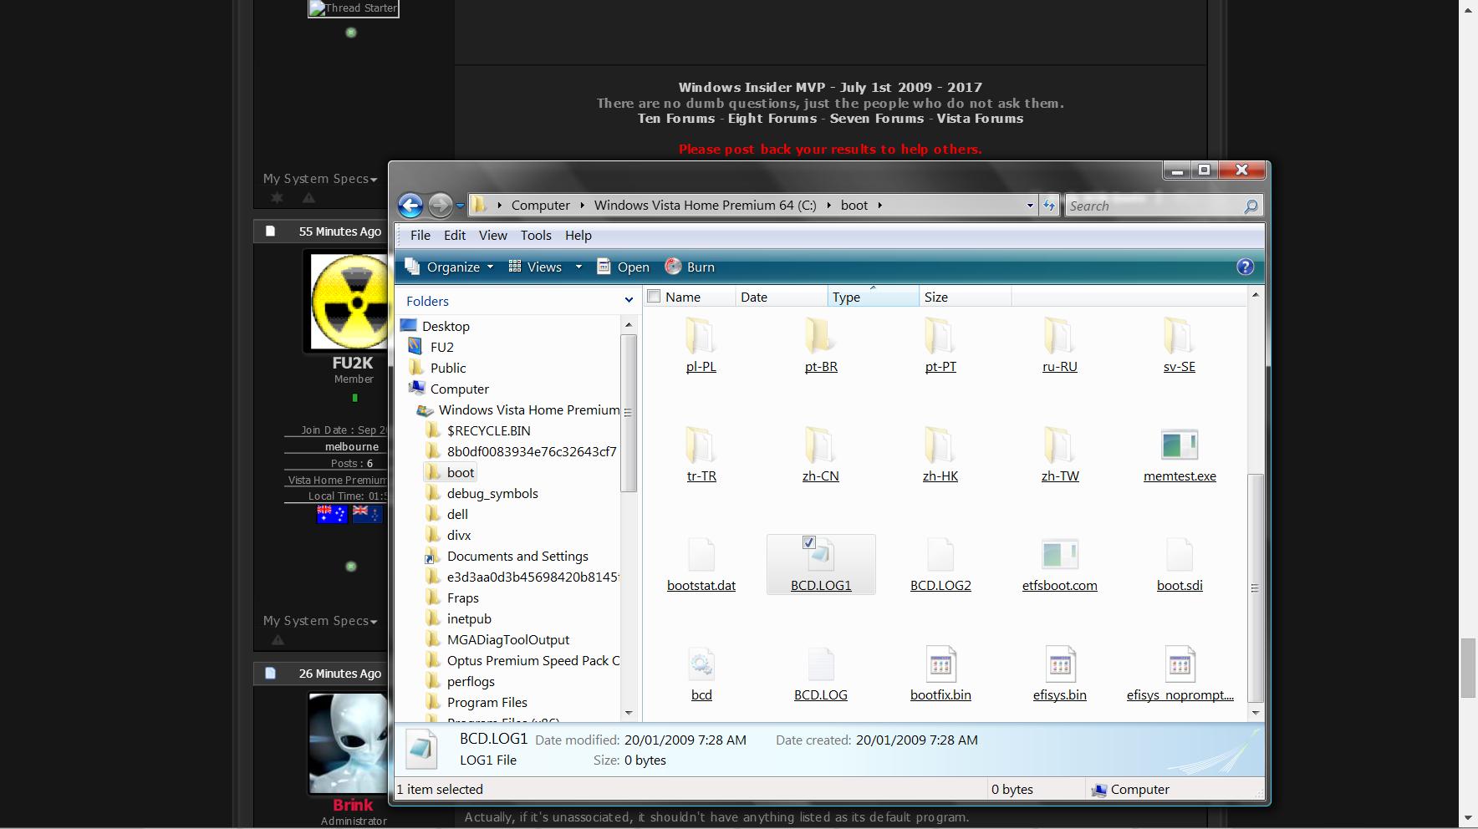Expand the breadcrumb arrow after Computer
This screenshot has height=829, width=1478.
582,206
